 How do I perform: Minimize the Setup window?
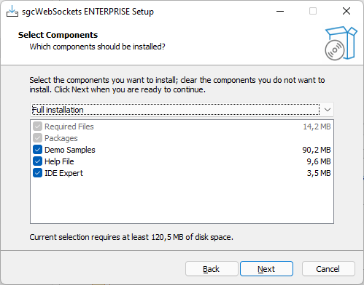click(280, 11)
